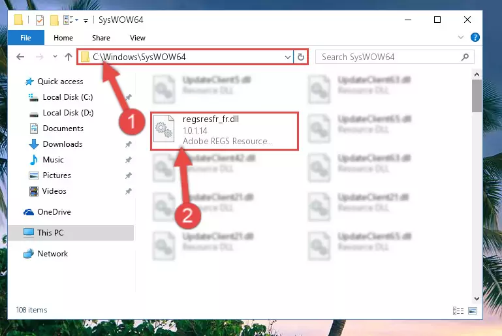The height and width of the screenshot is (336, 502).
Task: Click the Local Disk (D:) drive icon
Action: point(33,114)
